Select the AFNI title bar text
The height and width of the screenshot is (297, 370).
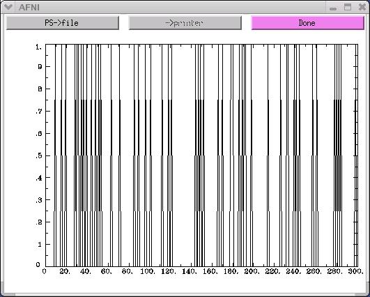(x=29, y=7)
